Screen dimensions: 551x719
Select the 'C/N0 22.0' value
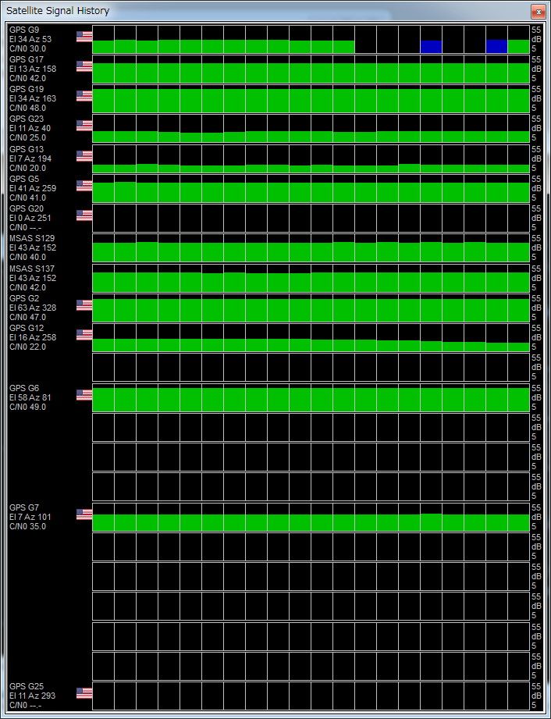click(27, 347)
